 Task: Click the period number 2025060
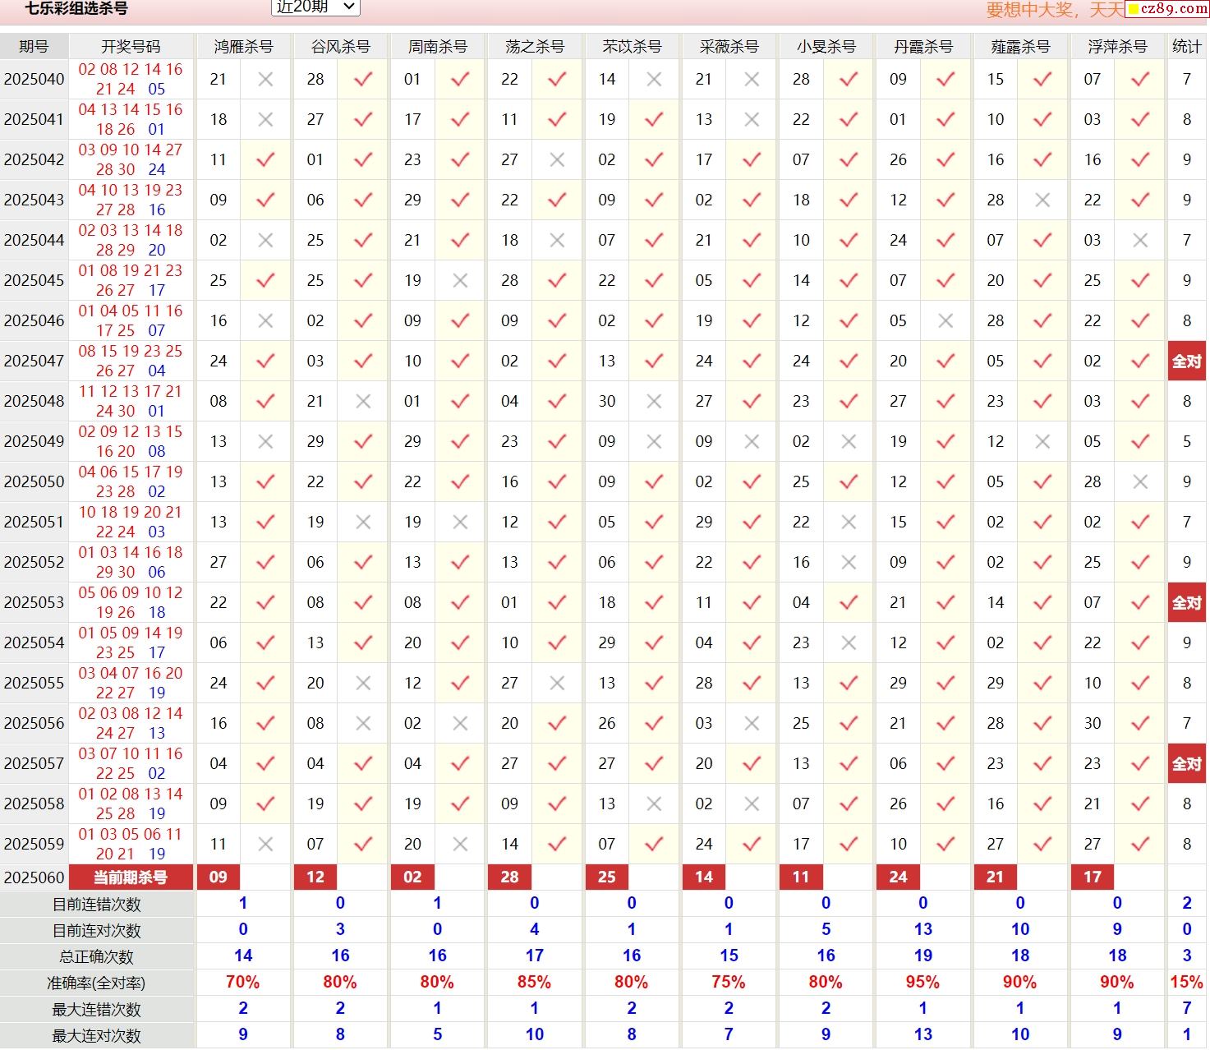tap(34, 877)
